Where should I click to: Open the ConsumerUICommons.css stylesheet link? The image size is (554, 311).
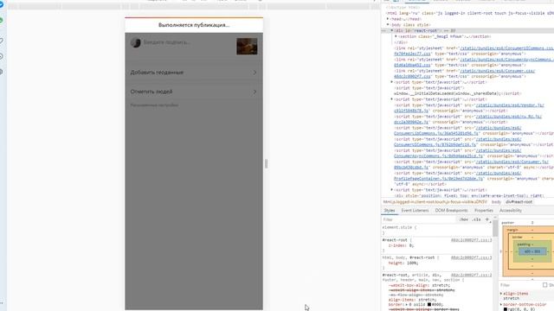(506, 48)
